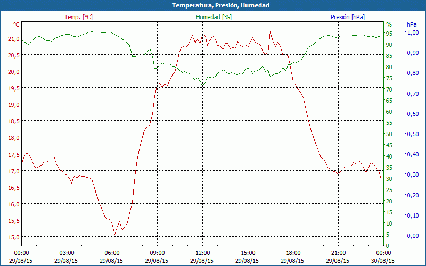Screen dimensions: 426x266
Task: Click the '25' humidity axis value
Action: tap(389, 190)
